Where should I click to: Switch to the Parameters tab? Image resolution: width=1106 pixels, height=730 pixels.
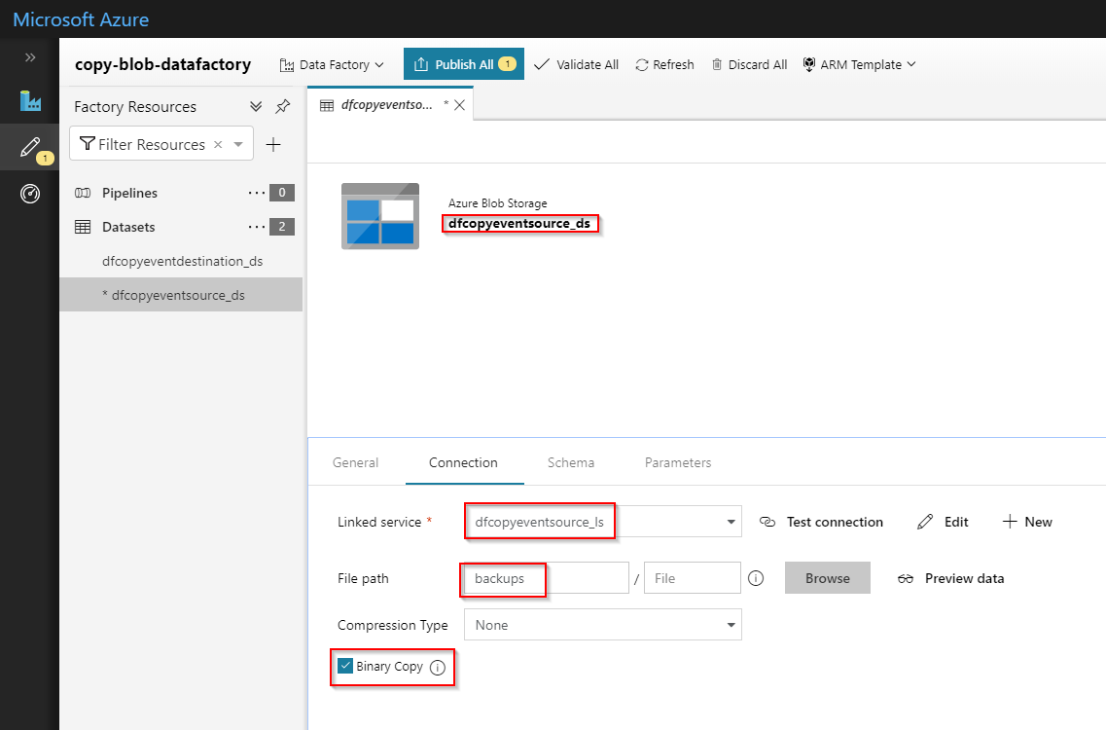click(x=678, y=462)
